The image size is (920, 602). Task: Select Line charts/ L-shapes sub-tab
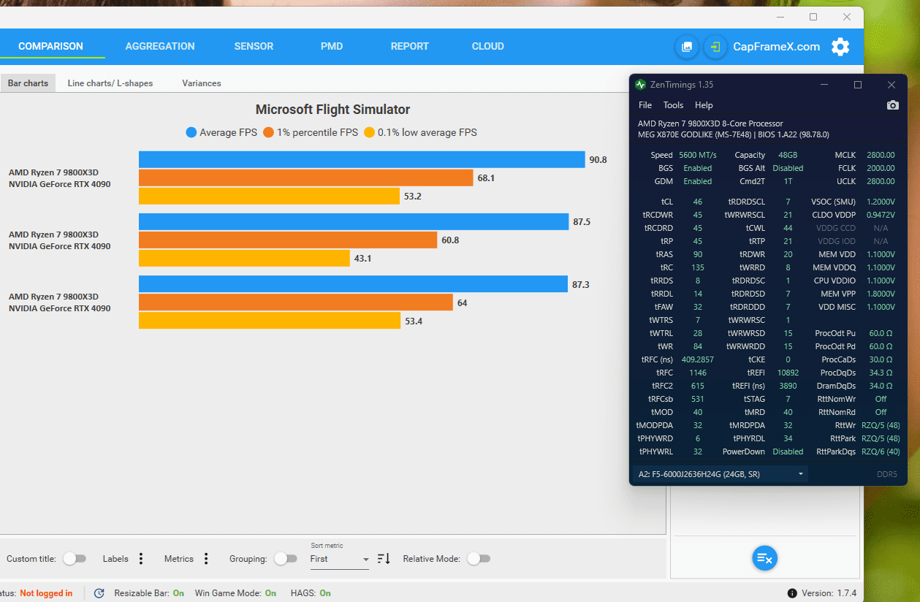(110, 83)
